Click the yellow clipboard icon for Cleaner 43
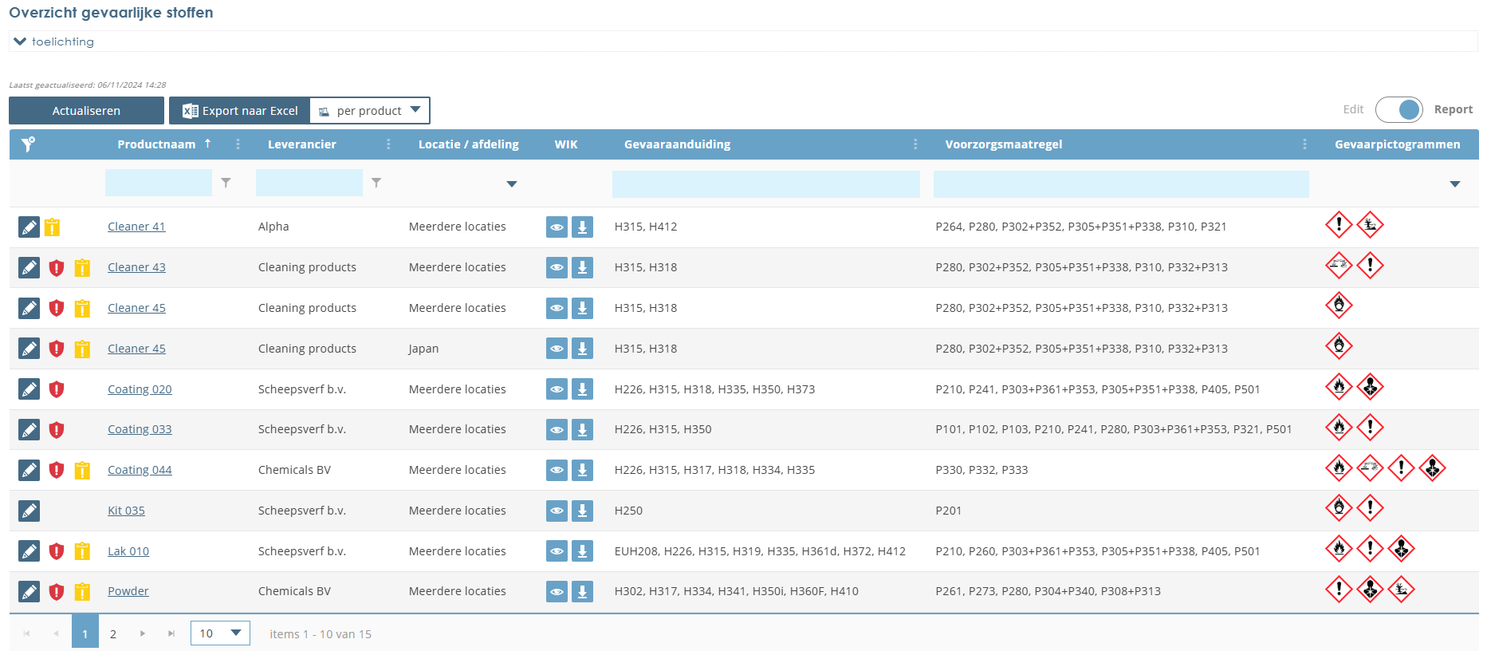 (x=82, y=268)
